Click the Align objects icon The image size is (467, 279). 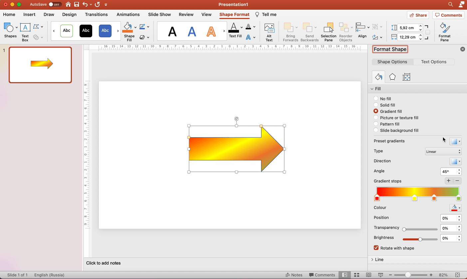click(x=360, y=27)
